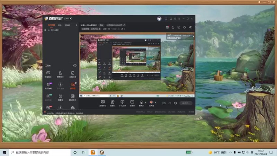Image resolution: width=277 pixels, height=156 pixels.
Task: Open the 弹幕助手 tool in toolbox
Action: coord(48,74)
